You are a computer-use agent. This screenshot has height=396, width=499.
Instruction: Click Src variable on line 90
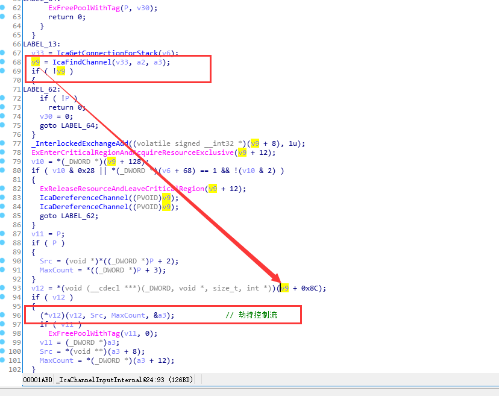click(46, 261)
